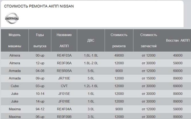The height and width of the screenshot is (119, 191).
Task: Click the RE5R05A transmission cell
Action: pyautogui.click(x=64, y=71)
